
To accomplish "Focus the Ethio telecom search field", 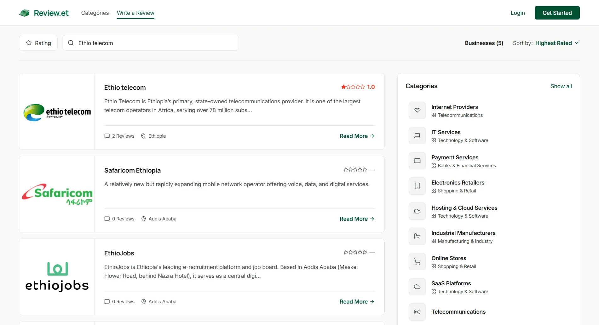I will (x=151, y=43).
